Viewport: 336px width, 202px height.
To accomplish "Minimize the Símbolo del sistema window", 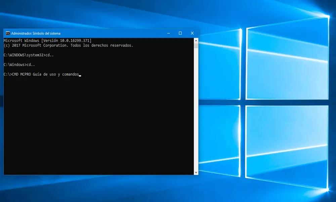I will click(168, 33).
